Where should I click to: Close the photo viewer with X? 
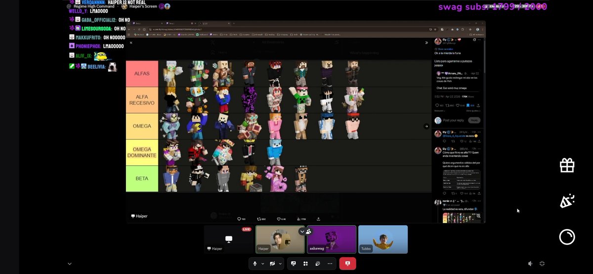point(131,43)
